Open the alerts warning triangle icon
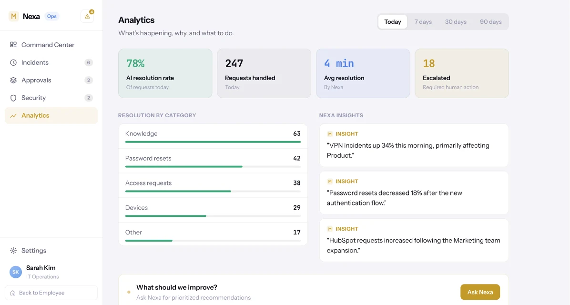The width and height of the screenshot is (570, 305). (87, 16)
